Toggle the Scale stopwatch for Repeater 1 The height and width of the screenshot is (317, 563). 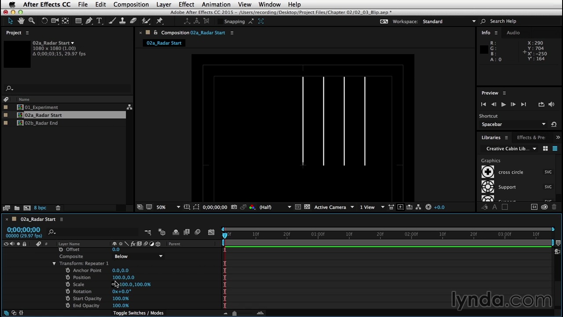click(68, 284)
